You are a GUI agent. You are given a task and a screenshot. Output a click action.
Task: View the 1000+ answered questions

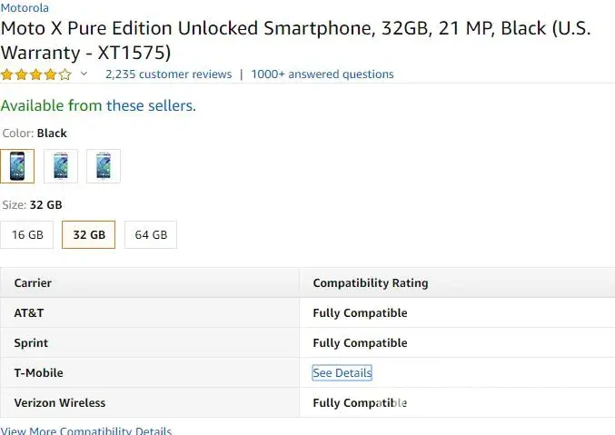[322, 74]
